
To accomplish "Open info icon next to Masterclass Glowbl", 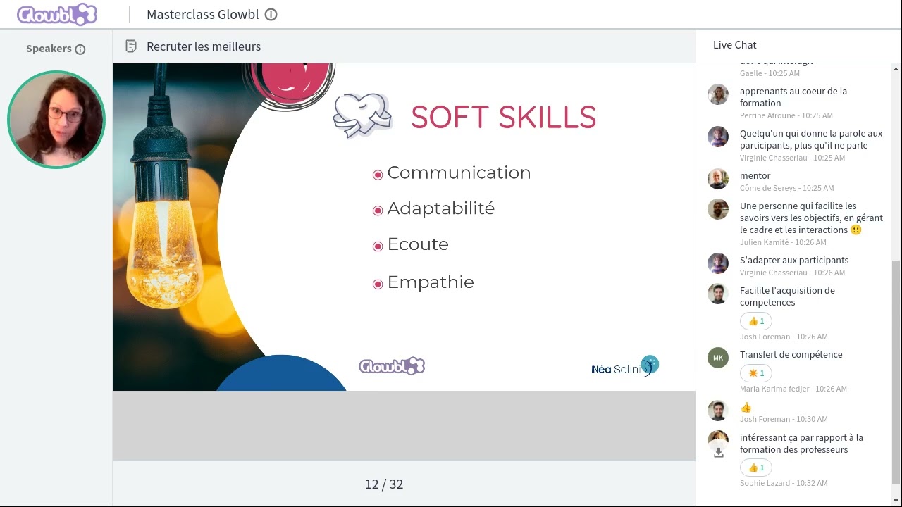I will pos(271,14).
